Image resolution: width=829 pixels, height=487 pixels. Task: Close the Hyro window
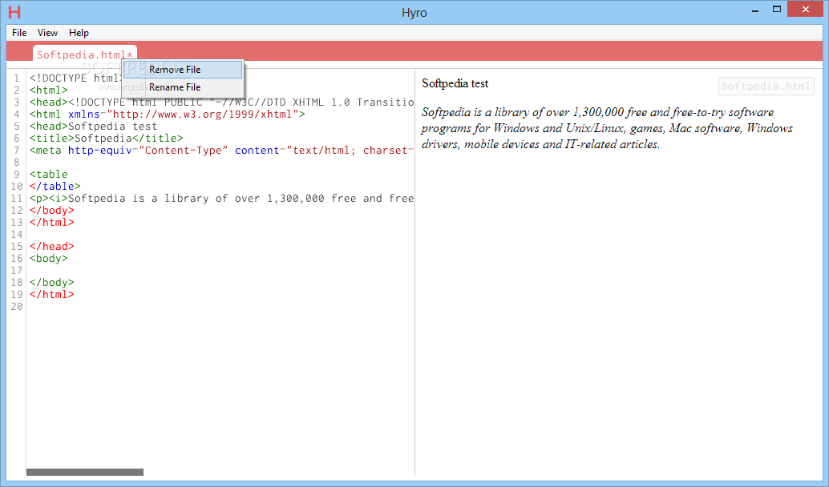pos(805,10)
